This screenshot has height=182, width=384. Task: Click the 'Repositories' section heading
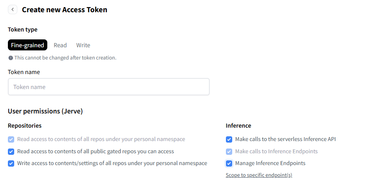(x=24, y=126)
